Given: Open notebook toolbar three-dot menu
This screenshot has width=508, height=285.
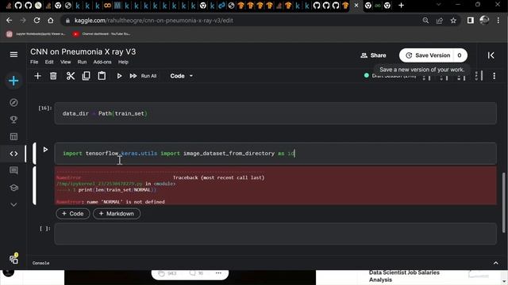Looking at the screenshot, I should 494,76.
